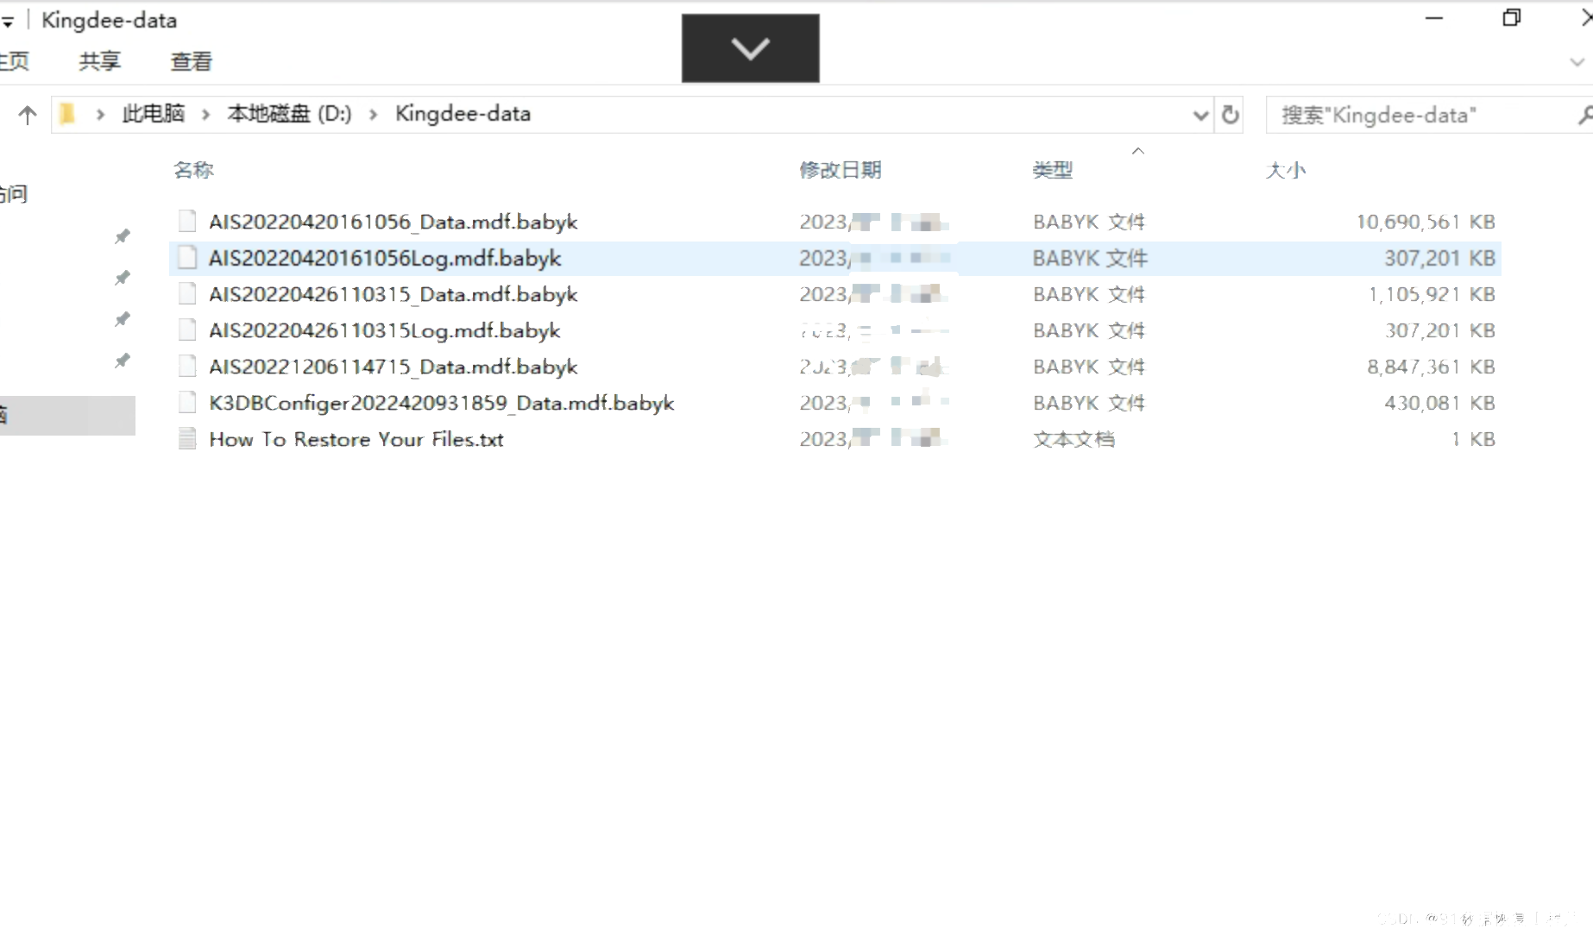Viewport: 1593px width, 935px height.
Task: Click the folder icon in address bar
Action: coord(67,114)
